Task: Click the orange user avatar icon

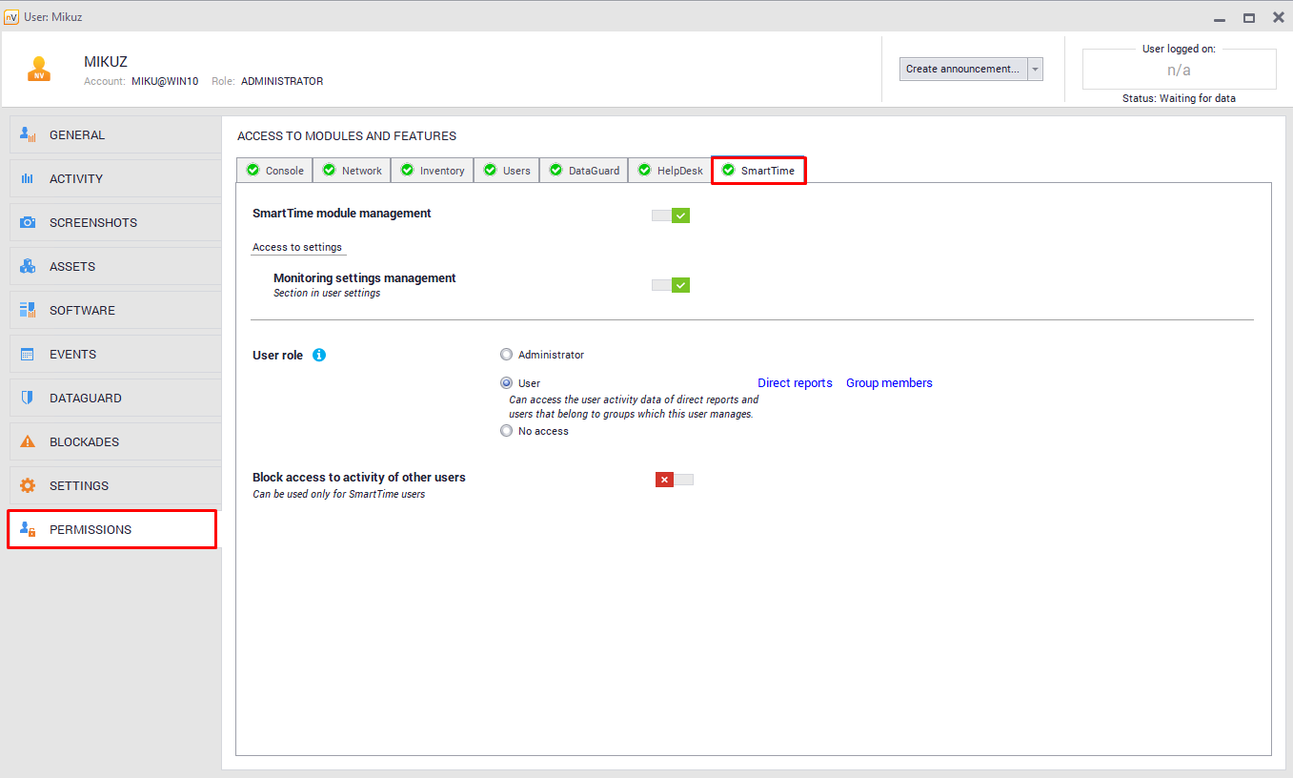Action: click(39, 70)
